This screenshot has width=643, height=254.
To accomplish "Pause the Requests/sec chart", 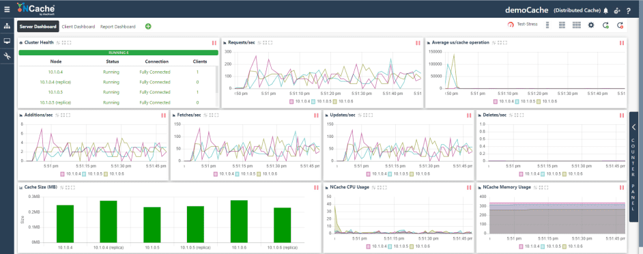I will pyautogui.click(x=418, y=43).
